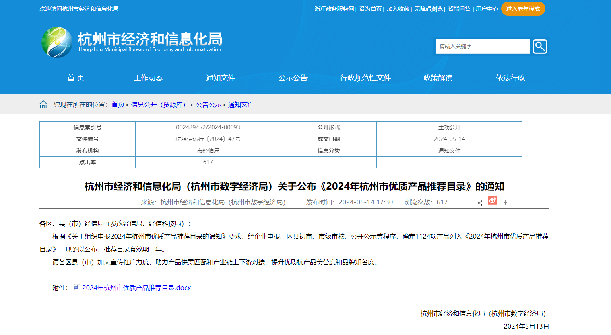Viewport: 611px width, 335px height.
Task: Click the 文件编号 label cell
Action: pyautogui.click(x=87, y=139)
